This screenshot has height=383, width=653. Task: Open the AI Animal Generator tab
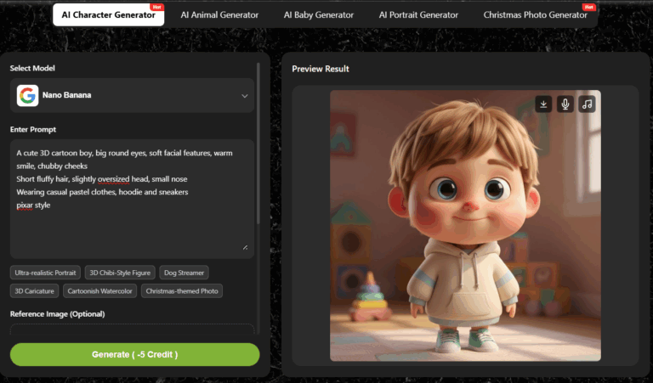coord(219,15)
